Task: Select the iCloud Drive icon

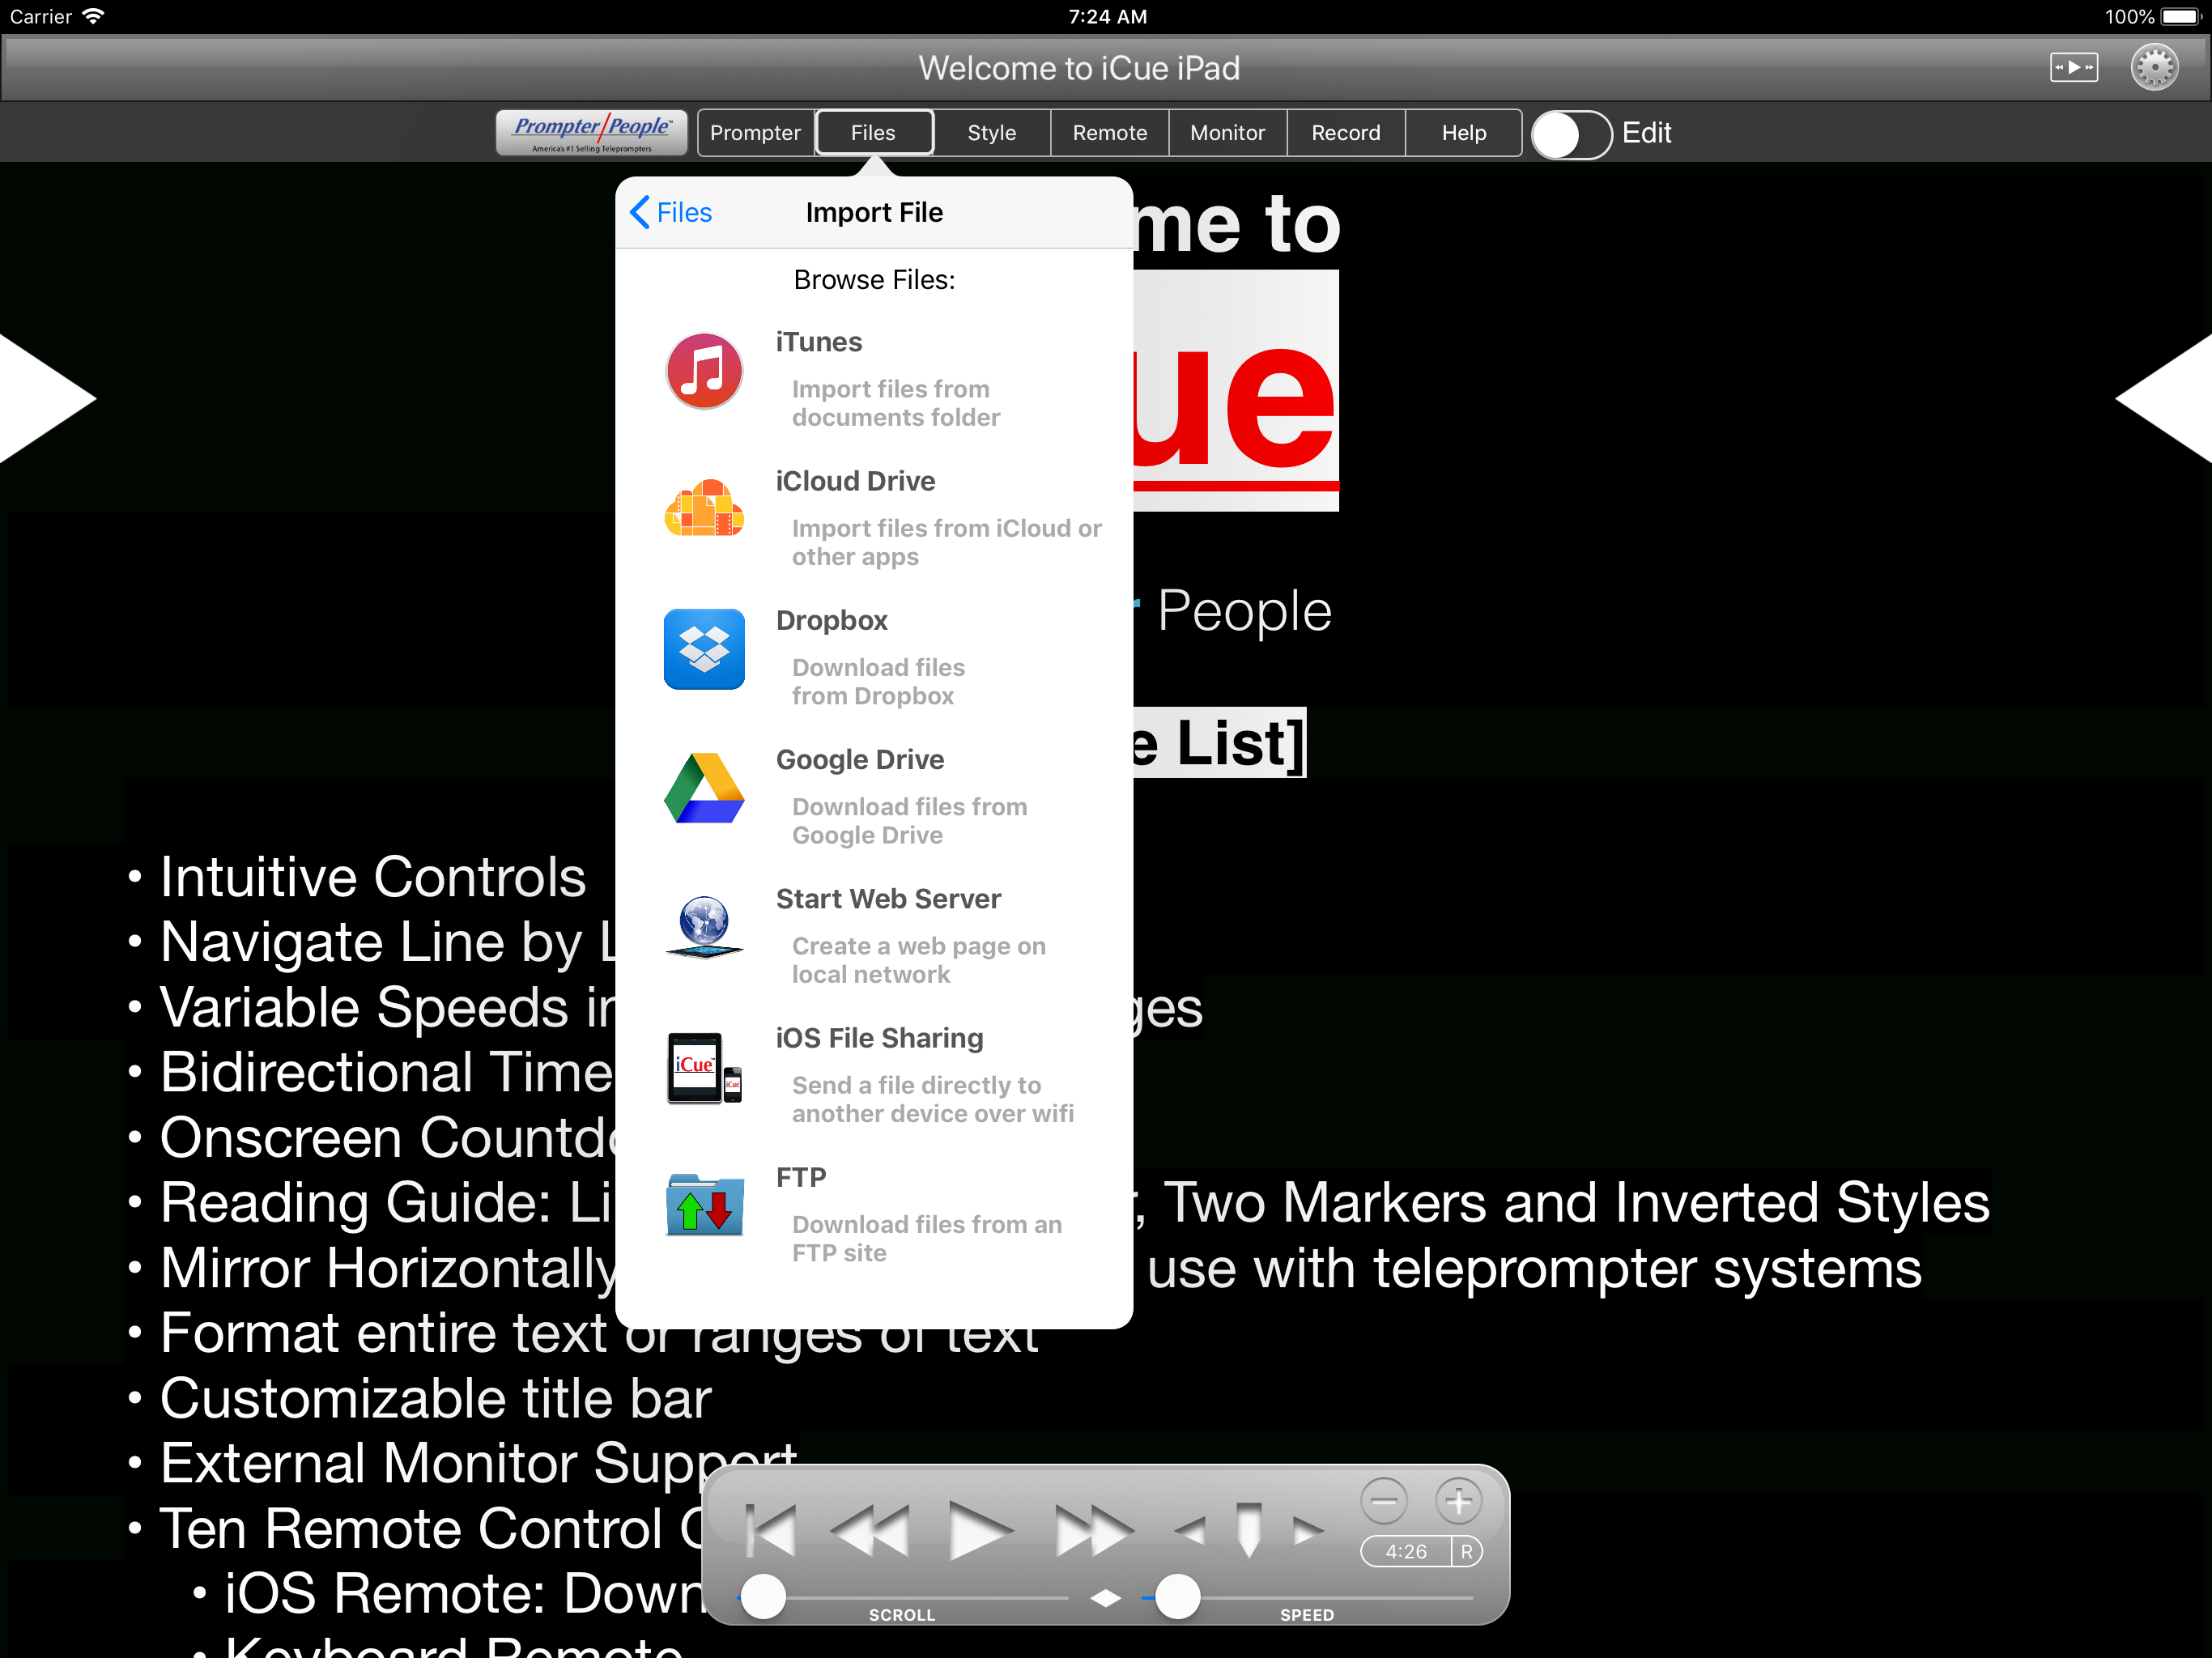Action: pyautogui.click(x=704, y=510)
